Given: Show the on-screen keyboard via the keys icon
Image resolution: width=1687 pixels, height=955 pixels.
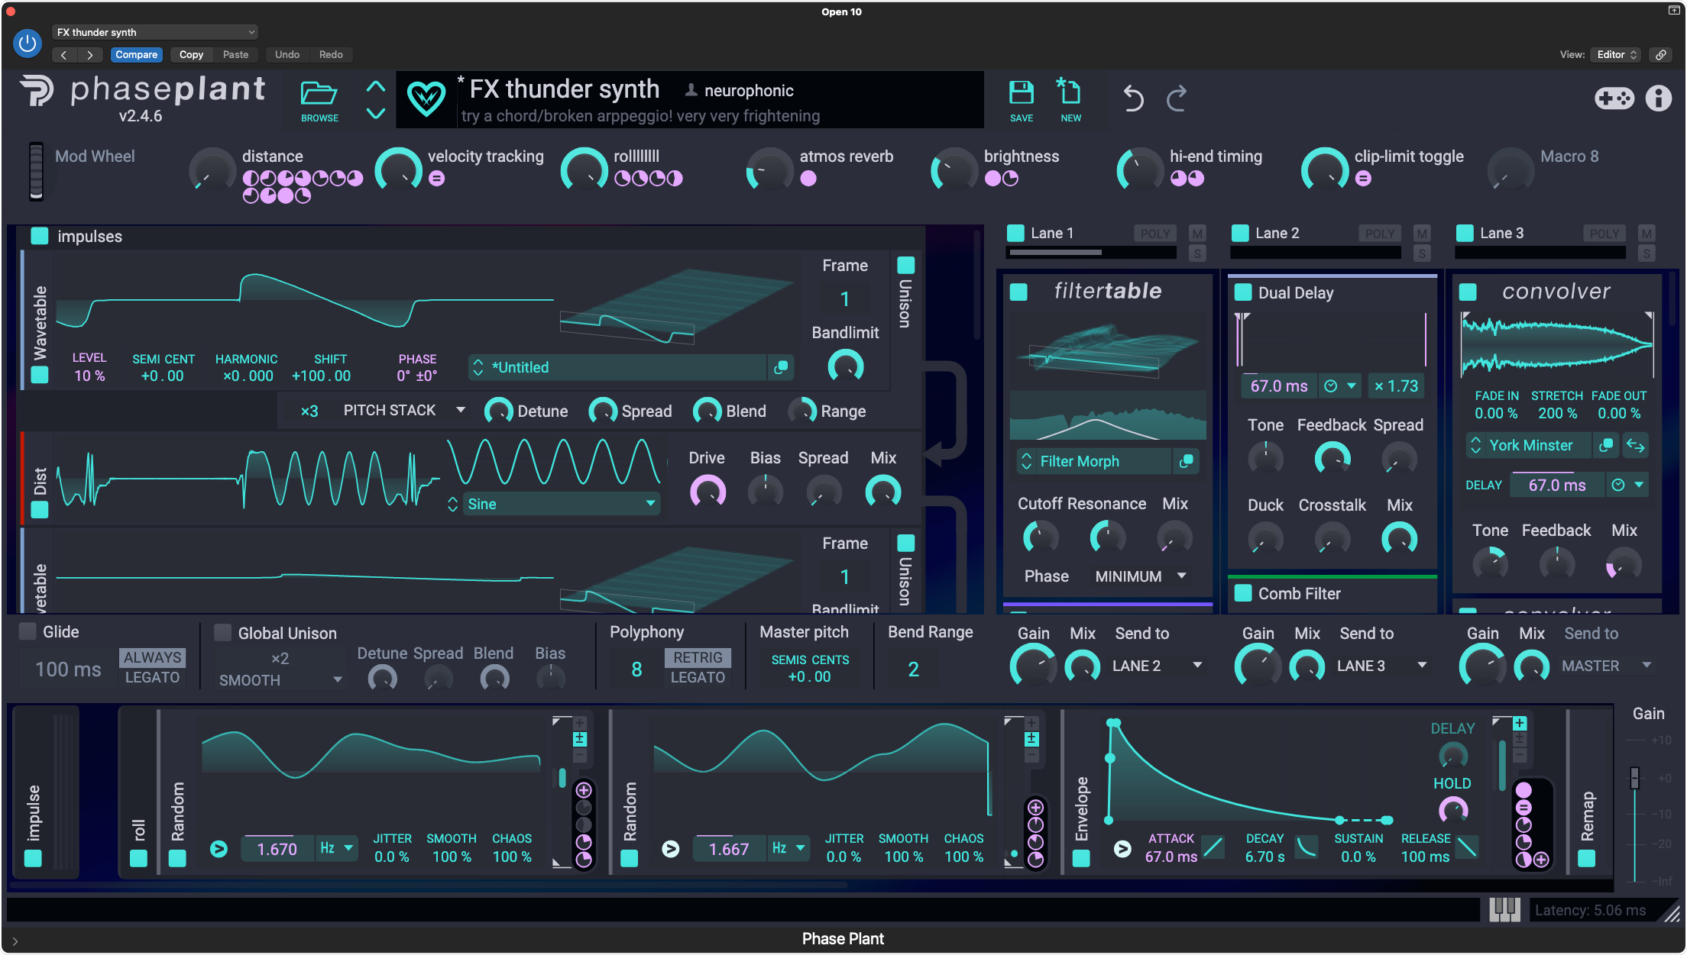Looking at the screenshot, I should coord(1504,909).
